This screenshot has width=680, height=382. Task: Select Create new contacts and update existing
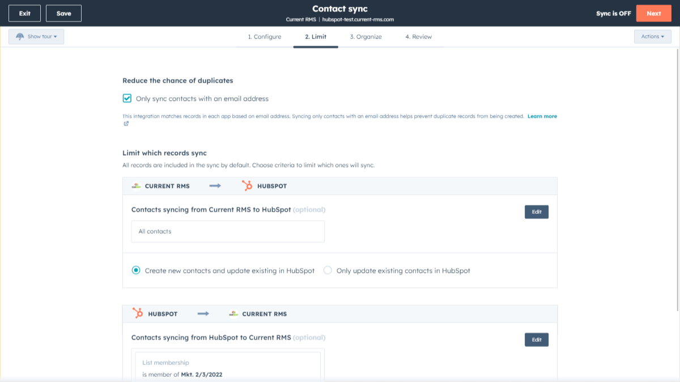pyautogui.click(x=136, y=271)
